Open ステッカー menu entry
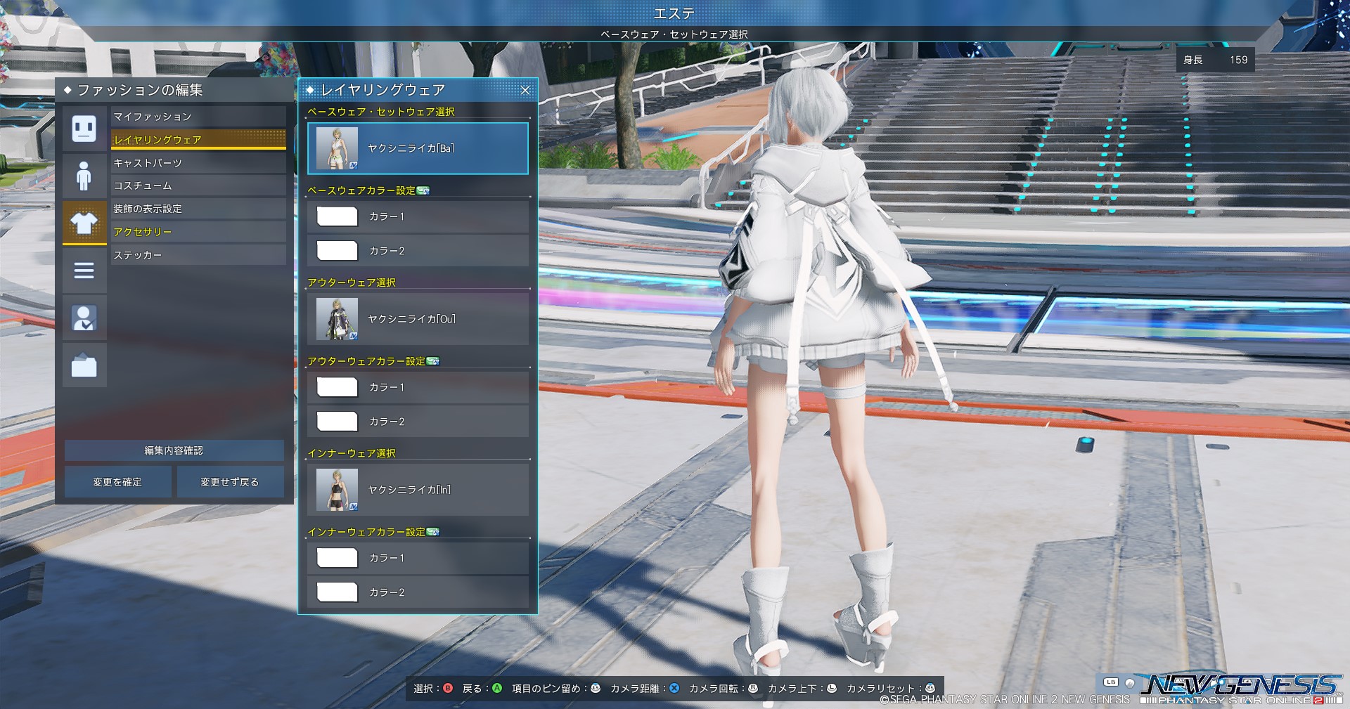Image resolution: width=1350 pixels, height=709 pixels. [x=198, y=255]
